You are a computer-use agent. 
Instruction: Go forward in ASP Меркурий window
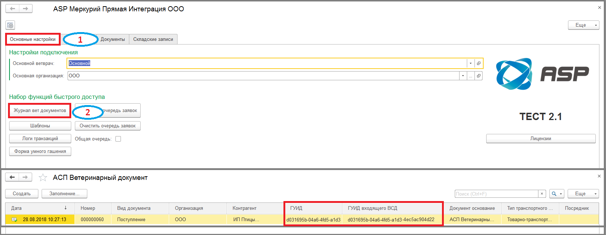(26, 8)
